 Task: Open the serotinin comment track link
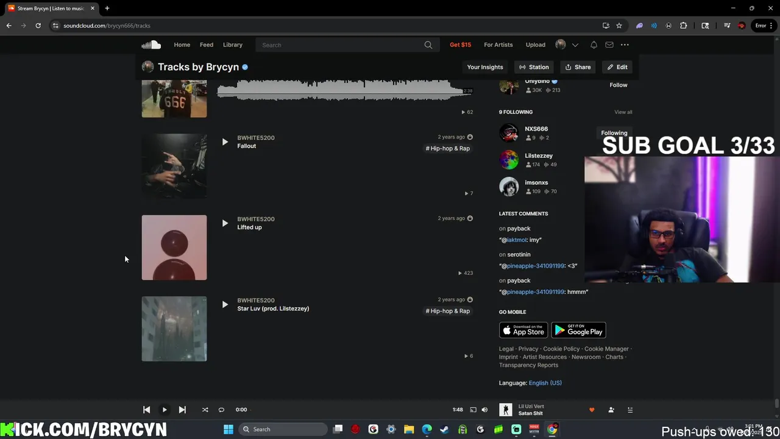point(519,254)
